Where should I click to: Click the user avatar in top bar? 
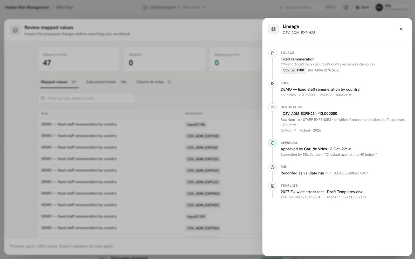[379, 7]
